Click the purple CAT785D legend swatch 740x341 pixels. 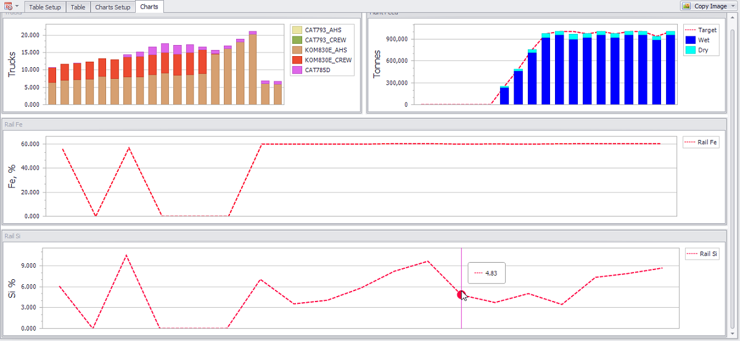(297, 70)
